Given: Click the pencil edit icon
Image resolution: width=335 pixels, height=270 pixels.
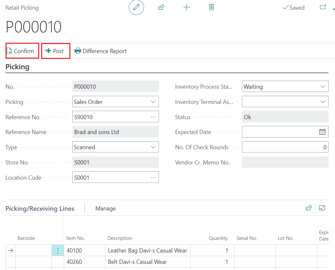Looking at the screenshot, I should click(136, 7).
